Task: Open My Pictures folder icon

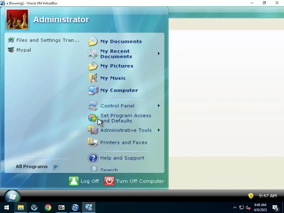Action: tap(93, 66)
